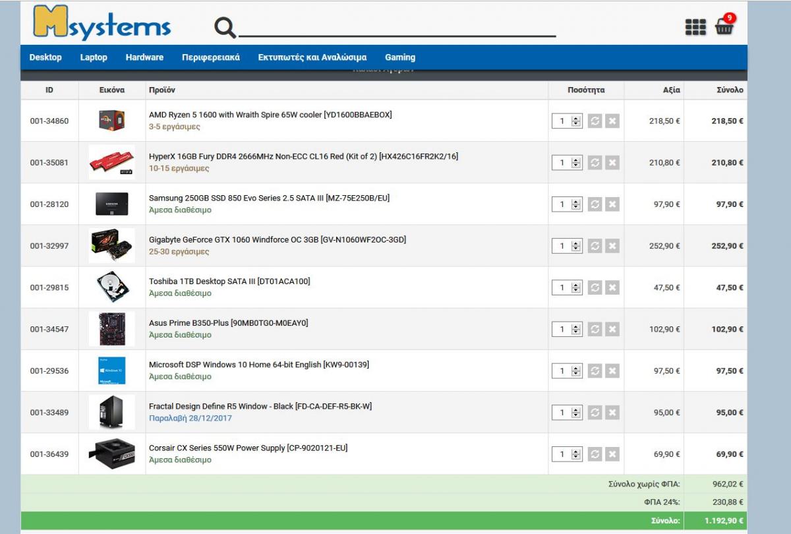Refresh quantity for Gigabyte GTX 1060
This screenshot has height=534, width=791.
click(595, 246)
